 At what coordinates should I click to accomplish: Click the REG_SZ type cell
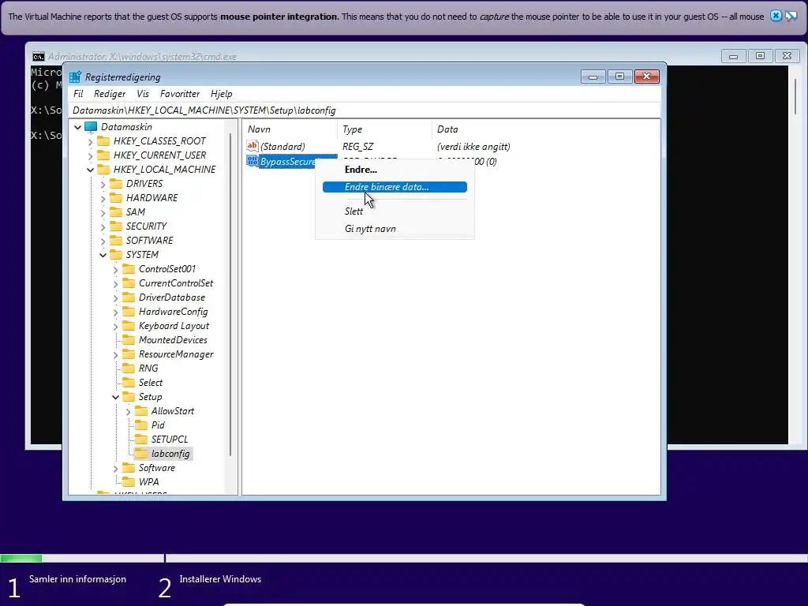click(x=357, y=146)
